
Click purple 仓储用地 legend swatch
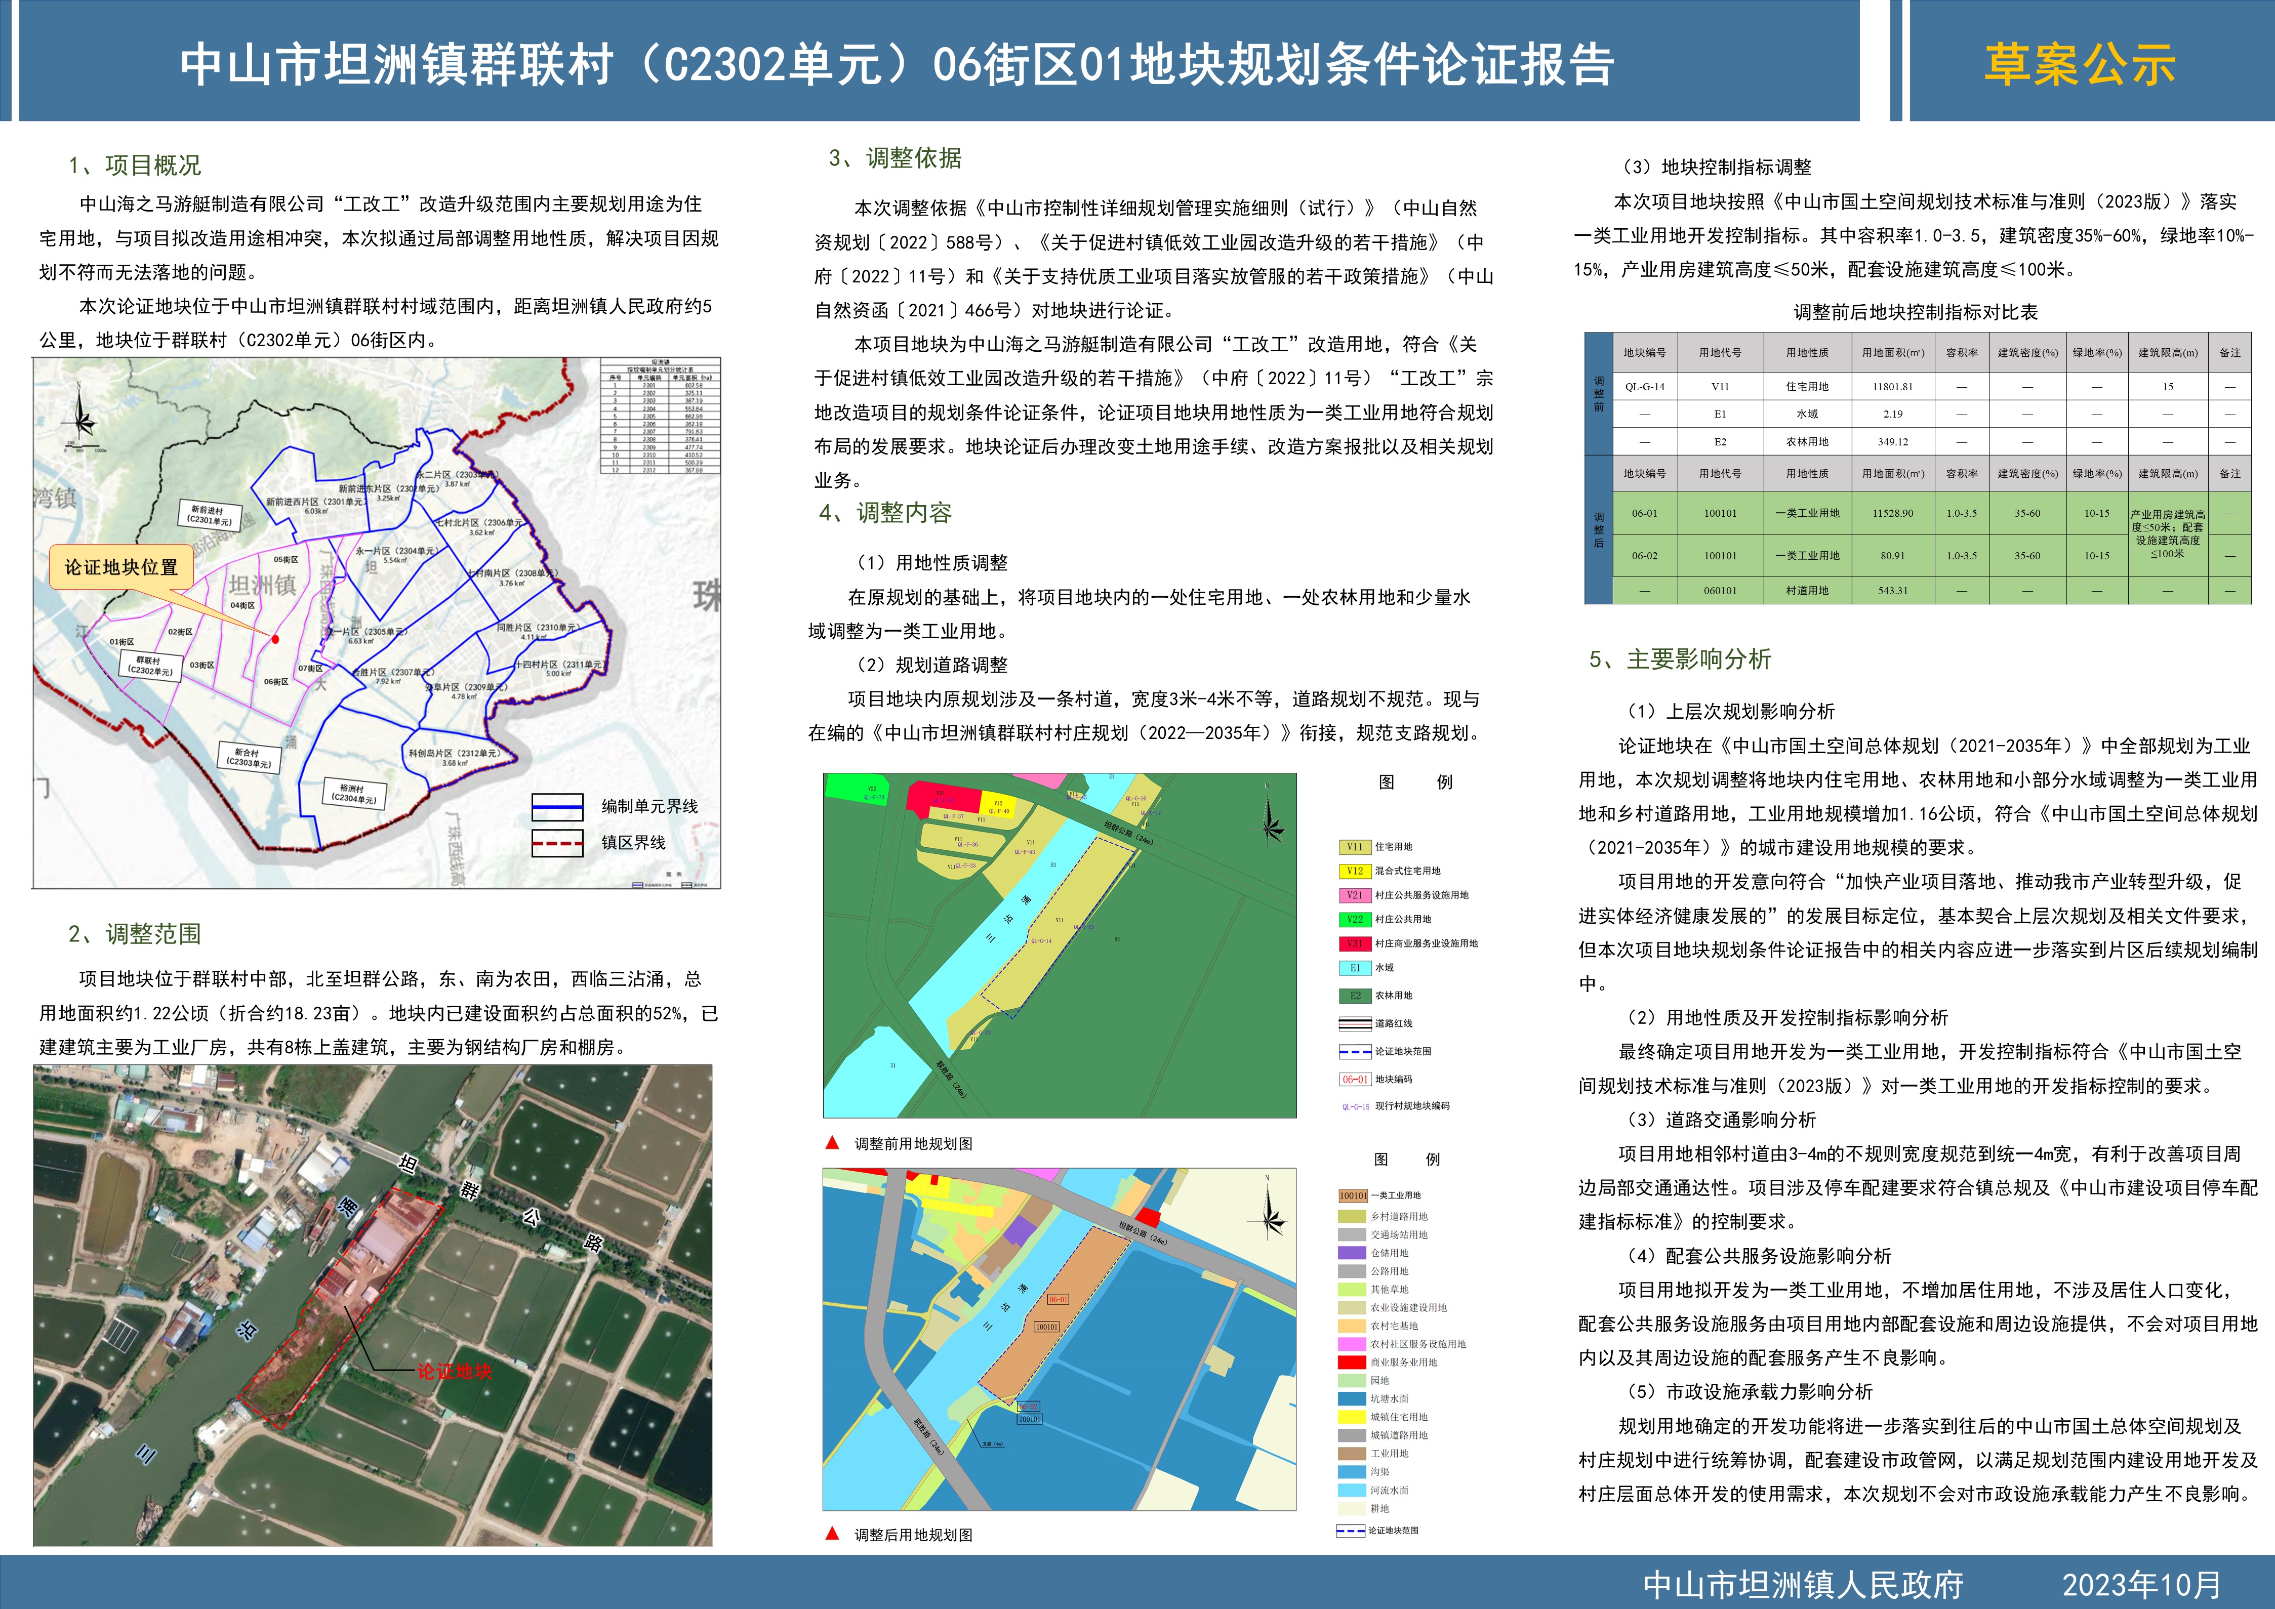pyautogui.click(x=1352, y=1253)
